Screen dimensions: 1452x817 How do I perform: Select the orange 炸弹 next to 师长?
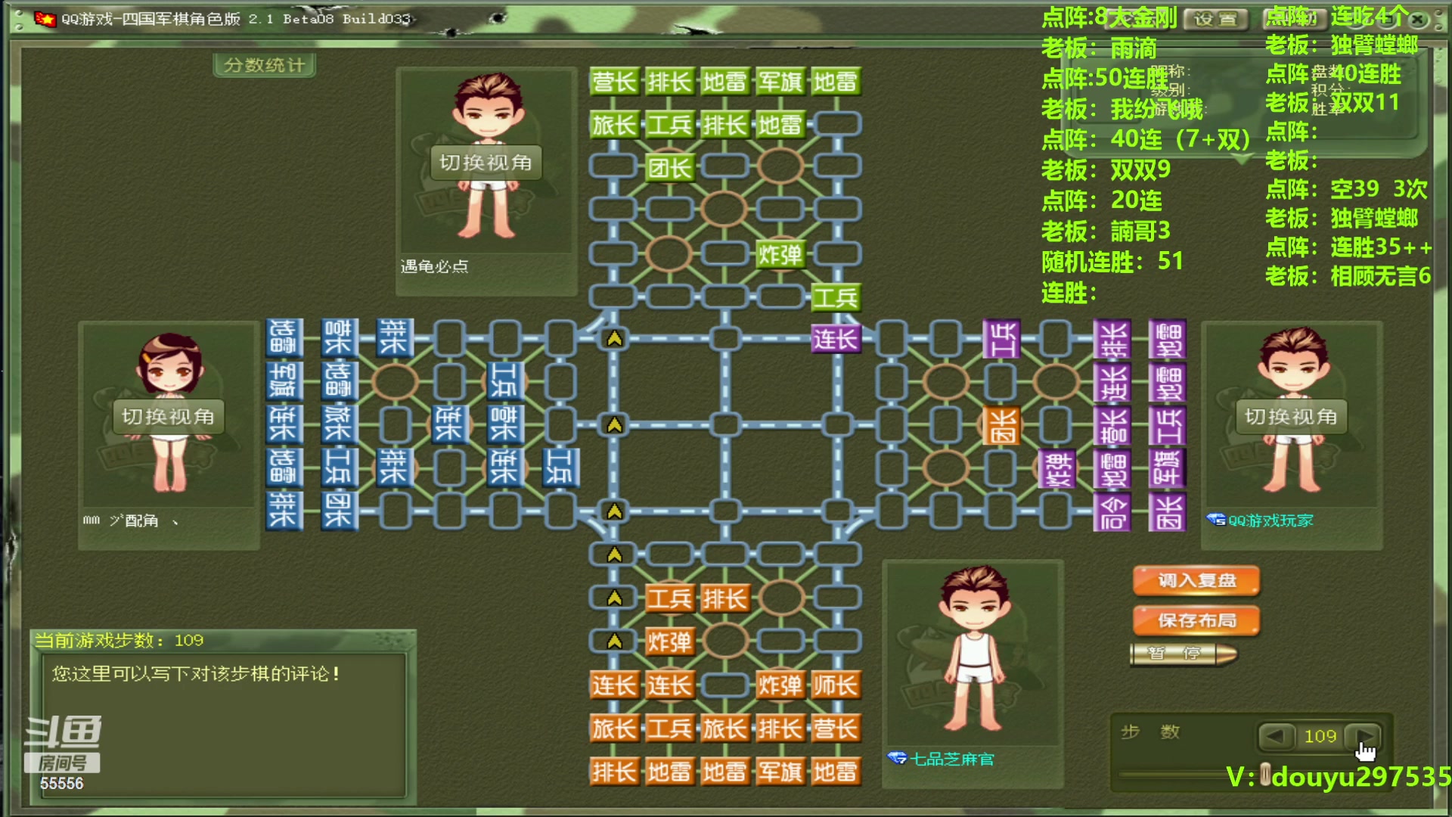(x=780, y=685)
